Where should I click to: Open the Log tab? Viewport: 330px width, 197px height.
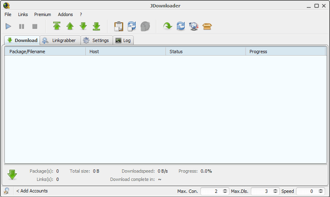[x=123, y=41]
